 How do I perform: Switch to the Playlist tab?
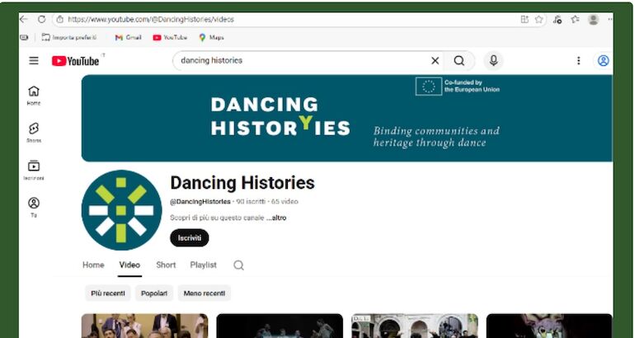point(203,265)
